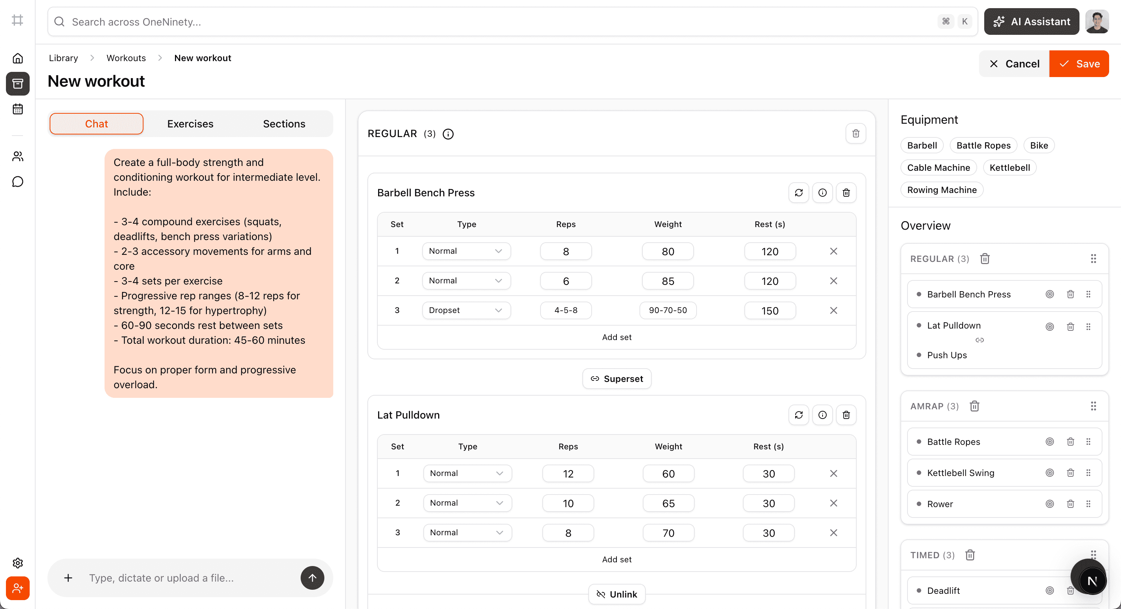The width and height of the screenshot is (1121, 609).
Task: Open the calendar icon in left sidebar
Action: pos(17,109)
